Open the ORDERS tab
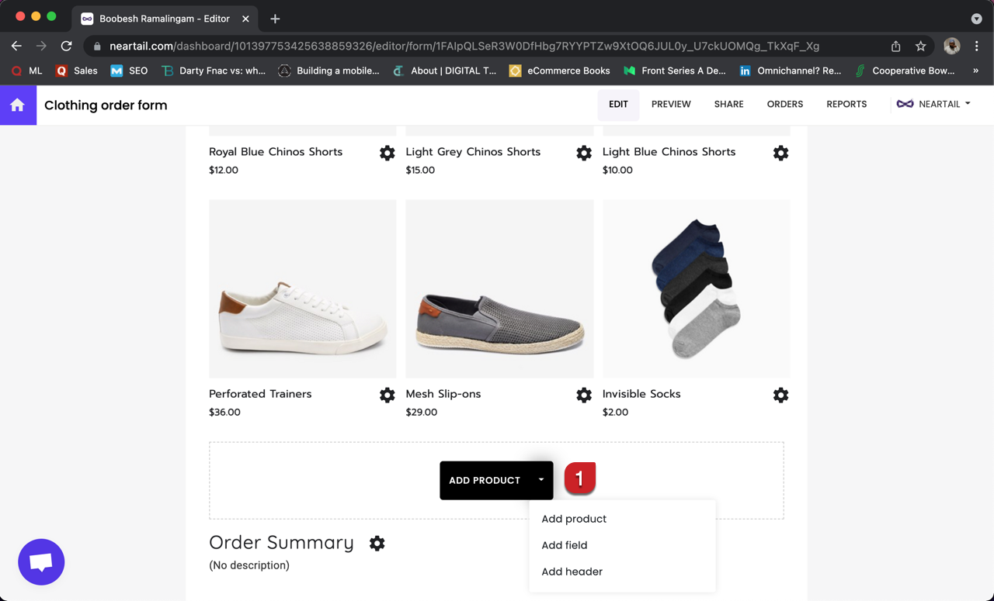Screen dimensions: 994x601 784,104
